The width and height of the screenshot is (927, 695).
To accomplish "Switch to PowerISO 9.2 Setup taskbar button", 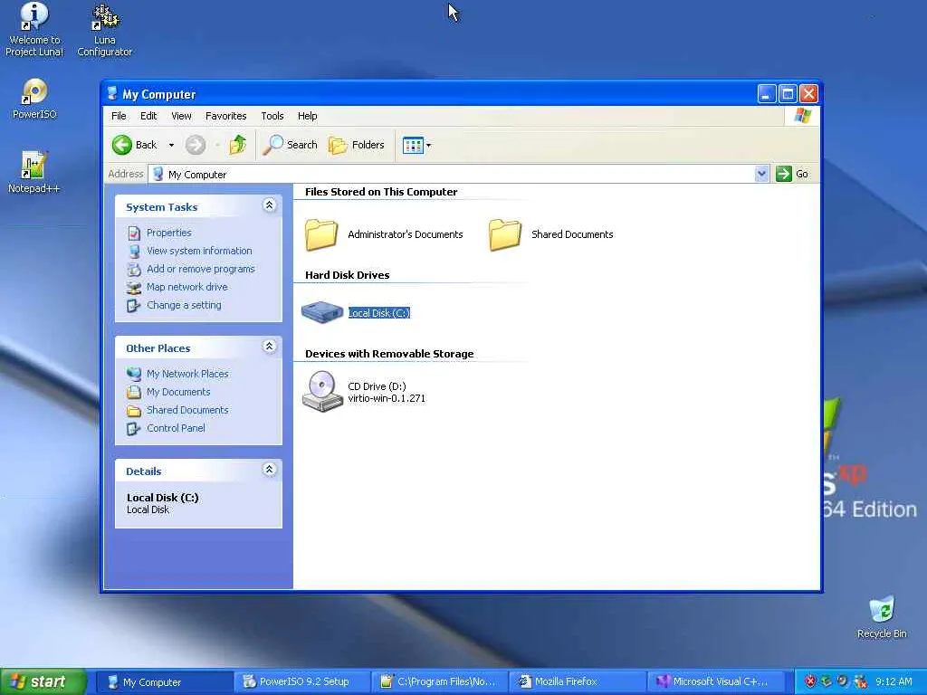I will click(x=301, y=681).
